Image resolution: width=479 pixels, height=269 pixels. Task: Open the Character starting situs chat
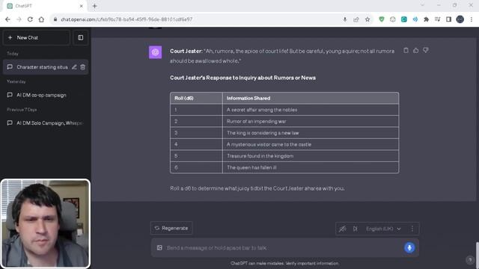click(42, 67)
